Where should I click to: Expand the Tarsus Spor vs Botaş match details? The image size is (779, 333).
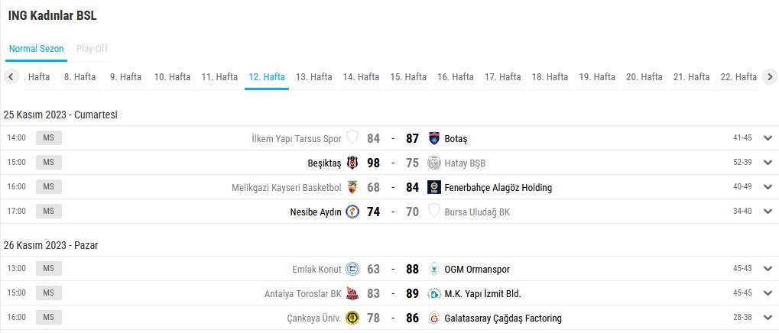tap(768, 138)
